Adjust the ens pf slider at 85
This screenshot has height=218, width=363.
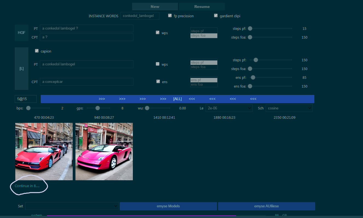[x=271, y=77]
